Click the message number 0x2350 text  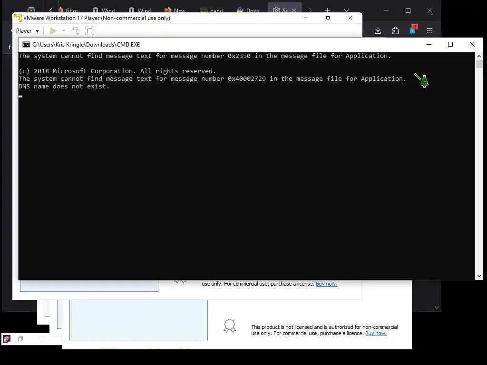[x=239, y=56]
